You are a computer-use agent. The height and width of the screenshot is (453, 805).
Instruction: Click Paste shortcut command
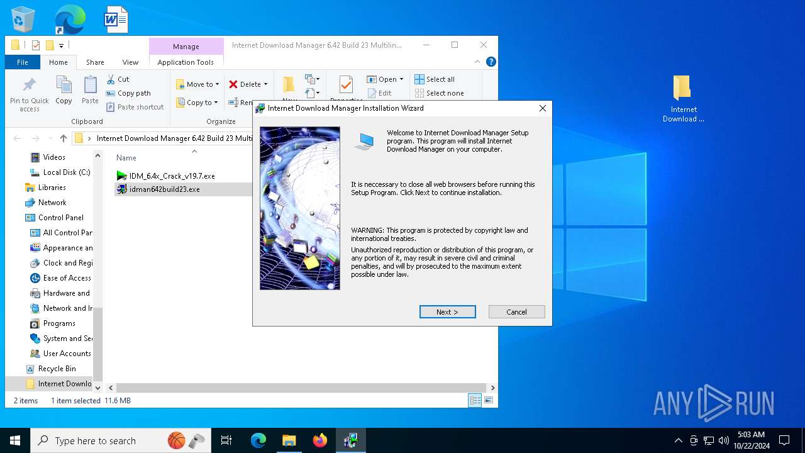135,107
